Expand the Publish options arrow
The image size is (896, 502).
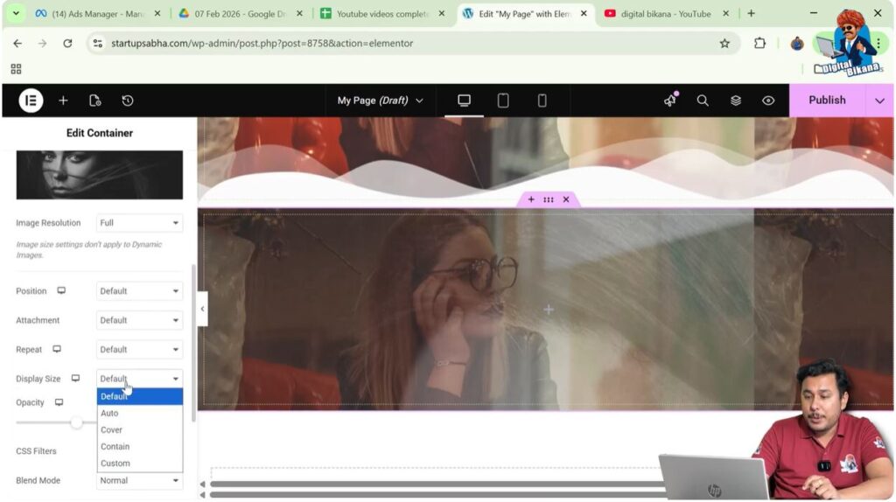coord(879,101)
